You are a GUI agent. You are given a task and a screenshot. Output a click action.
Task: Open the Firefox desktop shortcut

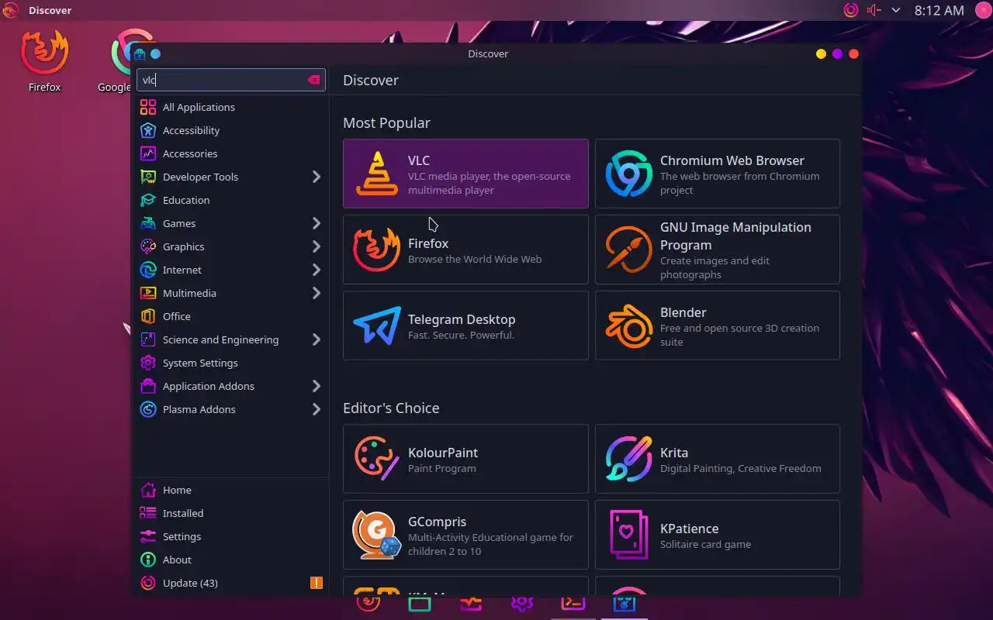[45, 60]
